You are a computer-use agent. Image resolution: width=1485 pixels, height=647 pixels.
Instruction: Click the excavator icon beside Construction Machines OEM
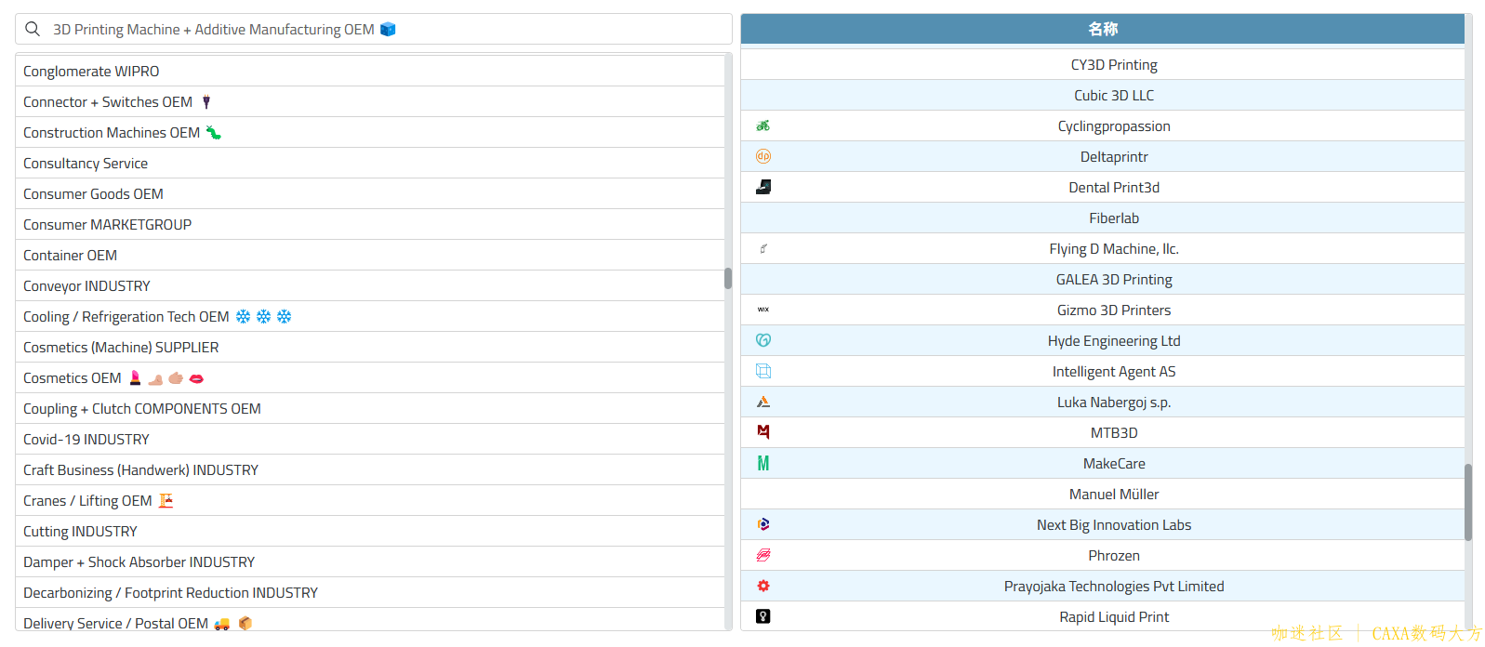coord(213,133)
